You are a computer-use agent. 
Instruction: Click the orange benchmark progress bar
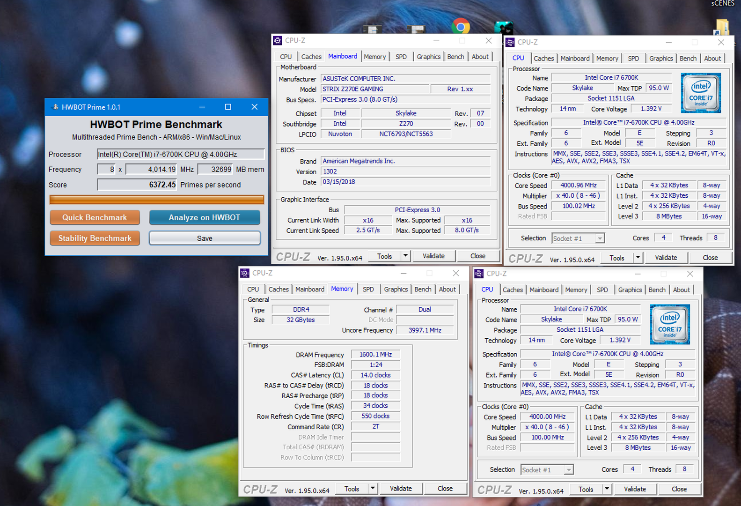[x=157, y=200]
